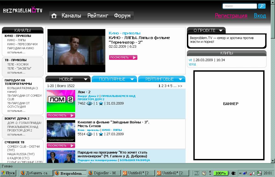Click остальные… under ВОКРУГ ДОМА 2
This screenshot has width=275, height=177.
[x=16, y=134]
